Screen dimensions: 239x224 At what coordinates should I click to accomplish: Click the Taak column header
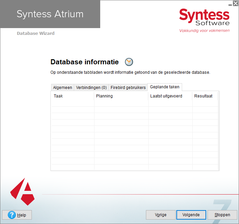pyautogui.click(x=73, y=96)
